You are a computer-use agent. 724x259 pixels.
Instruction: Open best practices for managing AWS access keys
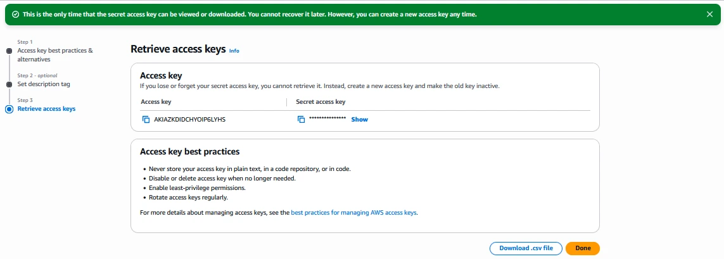353,213
